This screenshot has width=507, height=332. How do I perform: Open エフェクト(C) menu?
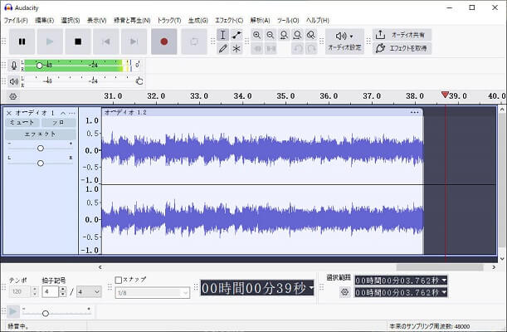(x=229, y=20)
